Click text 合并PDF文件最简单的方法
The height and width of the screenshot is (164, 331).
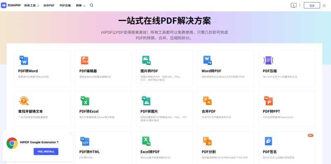216,117
